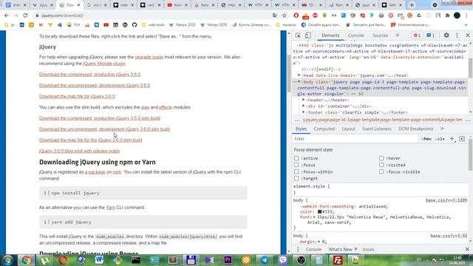Show more Styles pane tabs chevron
The height and width of the screenshot is (266, 473).
click(442, 129)
